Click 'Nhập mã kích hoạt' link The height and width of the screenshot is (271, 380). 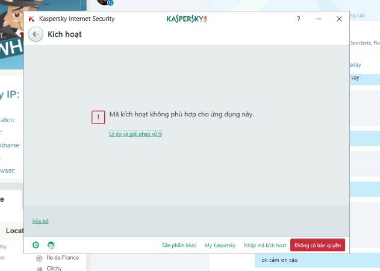point(265,245)
